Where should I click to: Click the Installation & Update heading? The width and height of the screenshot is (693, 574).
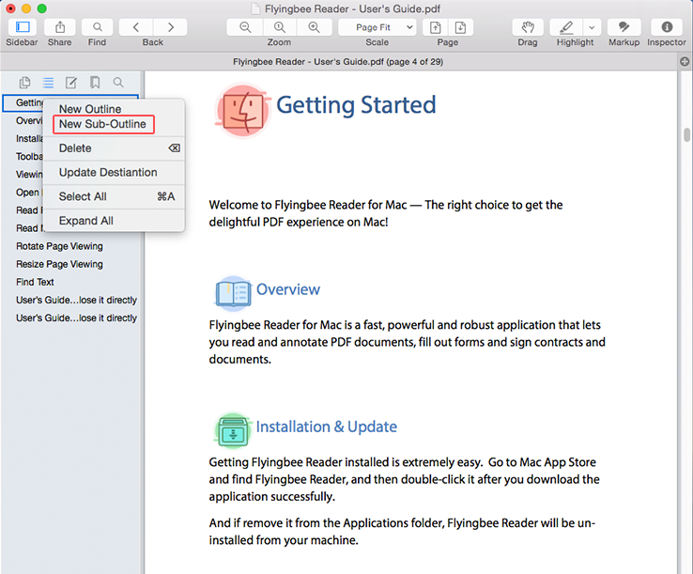[x=327, y=427]
